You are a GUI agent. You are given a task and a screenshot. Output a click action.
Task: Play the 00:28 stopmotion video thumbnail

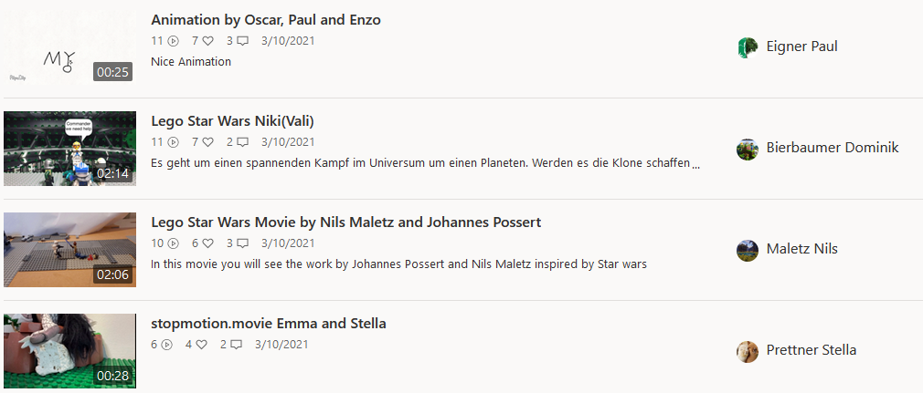point(69,351)
